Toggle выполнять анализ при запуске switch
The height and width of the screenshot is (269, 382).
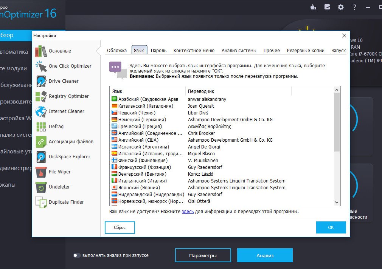tap(77, 255)
